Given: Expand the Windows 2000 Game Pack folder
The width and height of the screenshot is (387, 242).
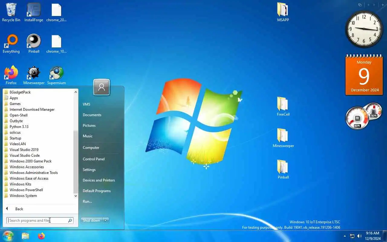Looking at the screenshot, I should pos(38,161).
